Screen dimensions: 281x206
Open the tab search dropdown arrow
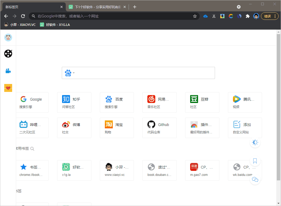[239, 7]
